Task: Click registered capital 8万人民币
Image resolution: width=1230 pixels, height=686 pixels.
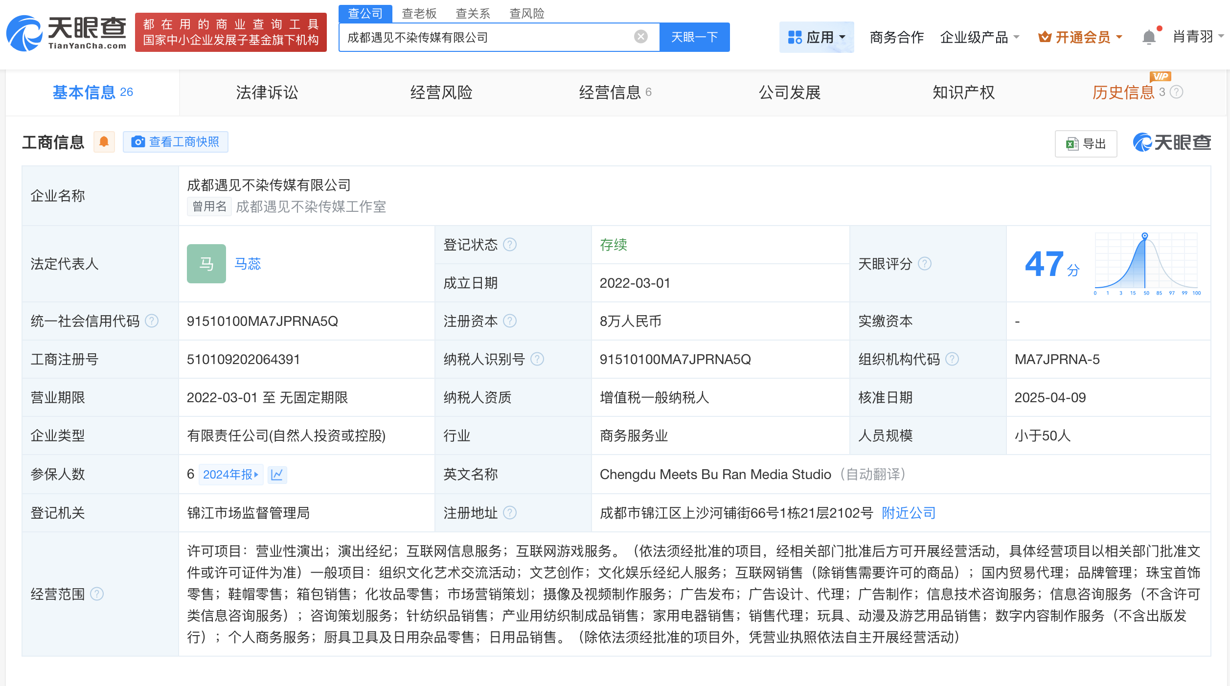Action: pyautogui.click(x=631, y=321)
